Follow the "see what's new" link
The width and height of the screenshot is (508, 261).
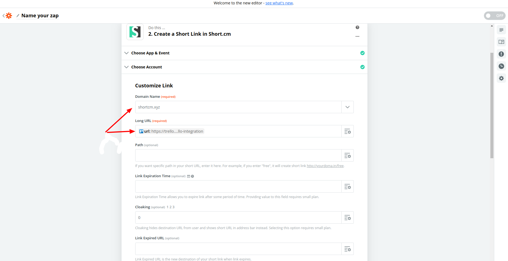click(279, 3)
